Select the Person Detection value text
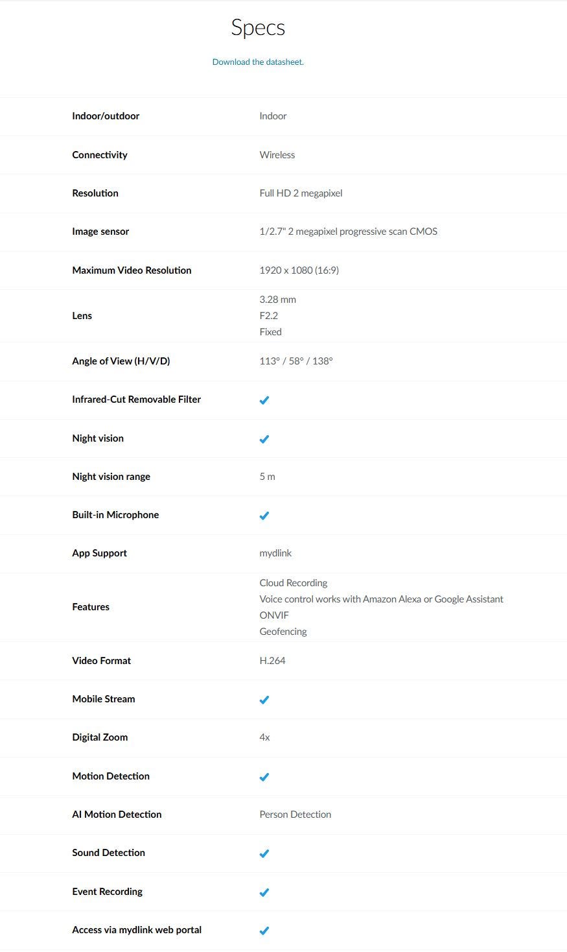 tap(295, 815)
